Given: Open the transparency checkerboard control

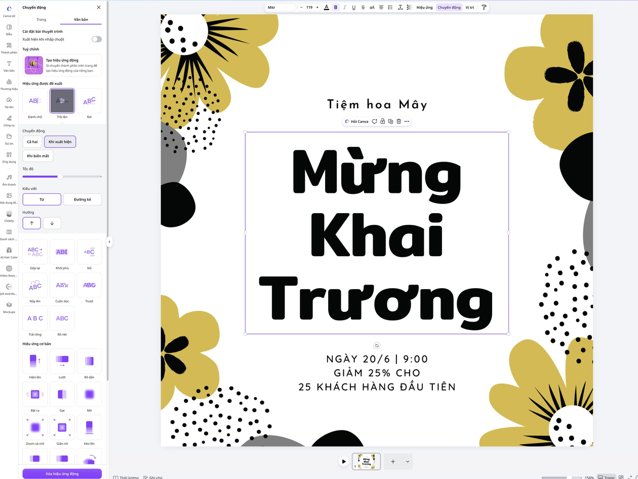Looking at the screenshot, I should tap(409, 8).
